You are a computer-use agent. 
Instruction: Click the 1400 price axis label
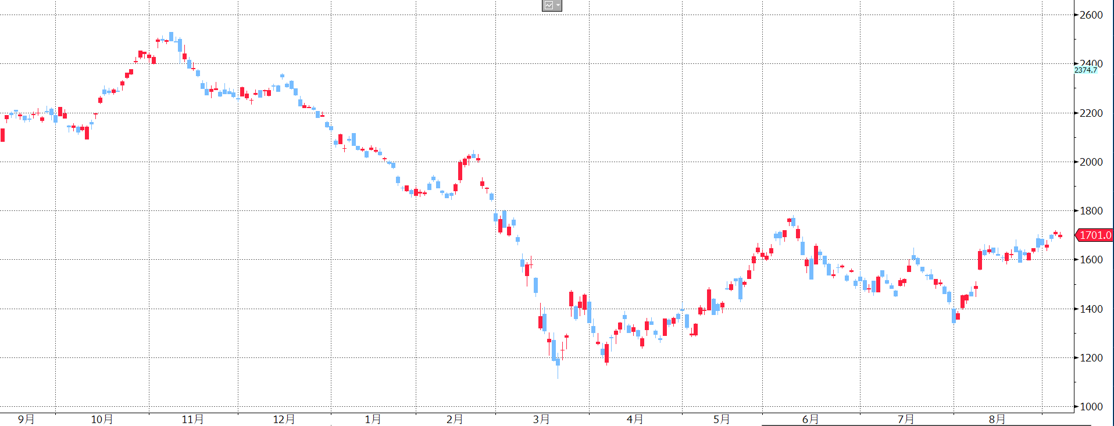point(1091,309)
